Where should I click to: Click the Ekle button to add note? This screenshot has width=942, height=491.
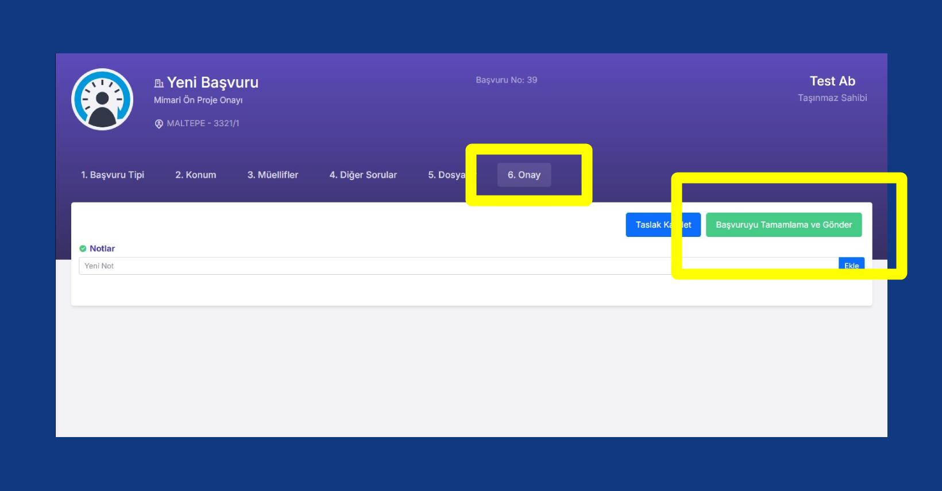[851, 266]
